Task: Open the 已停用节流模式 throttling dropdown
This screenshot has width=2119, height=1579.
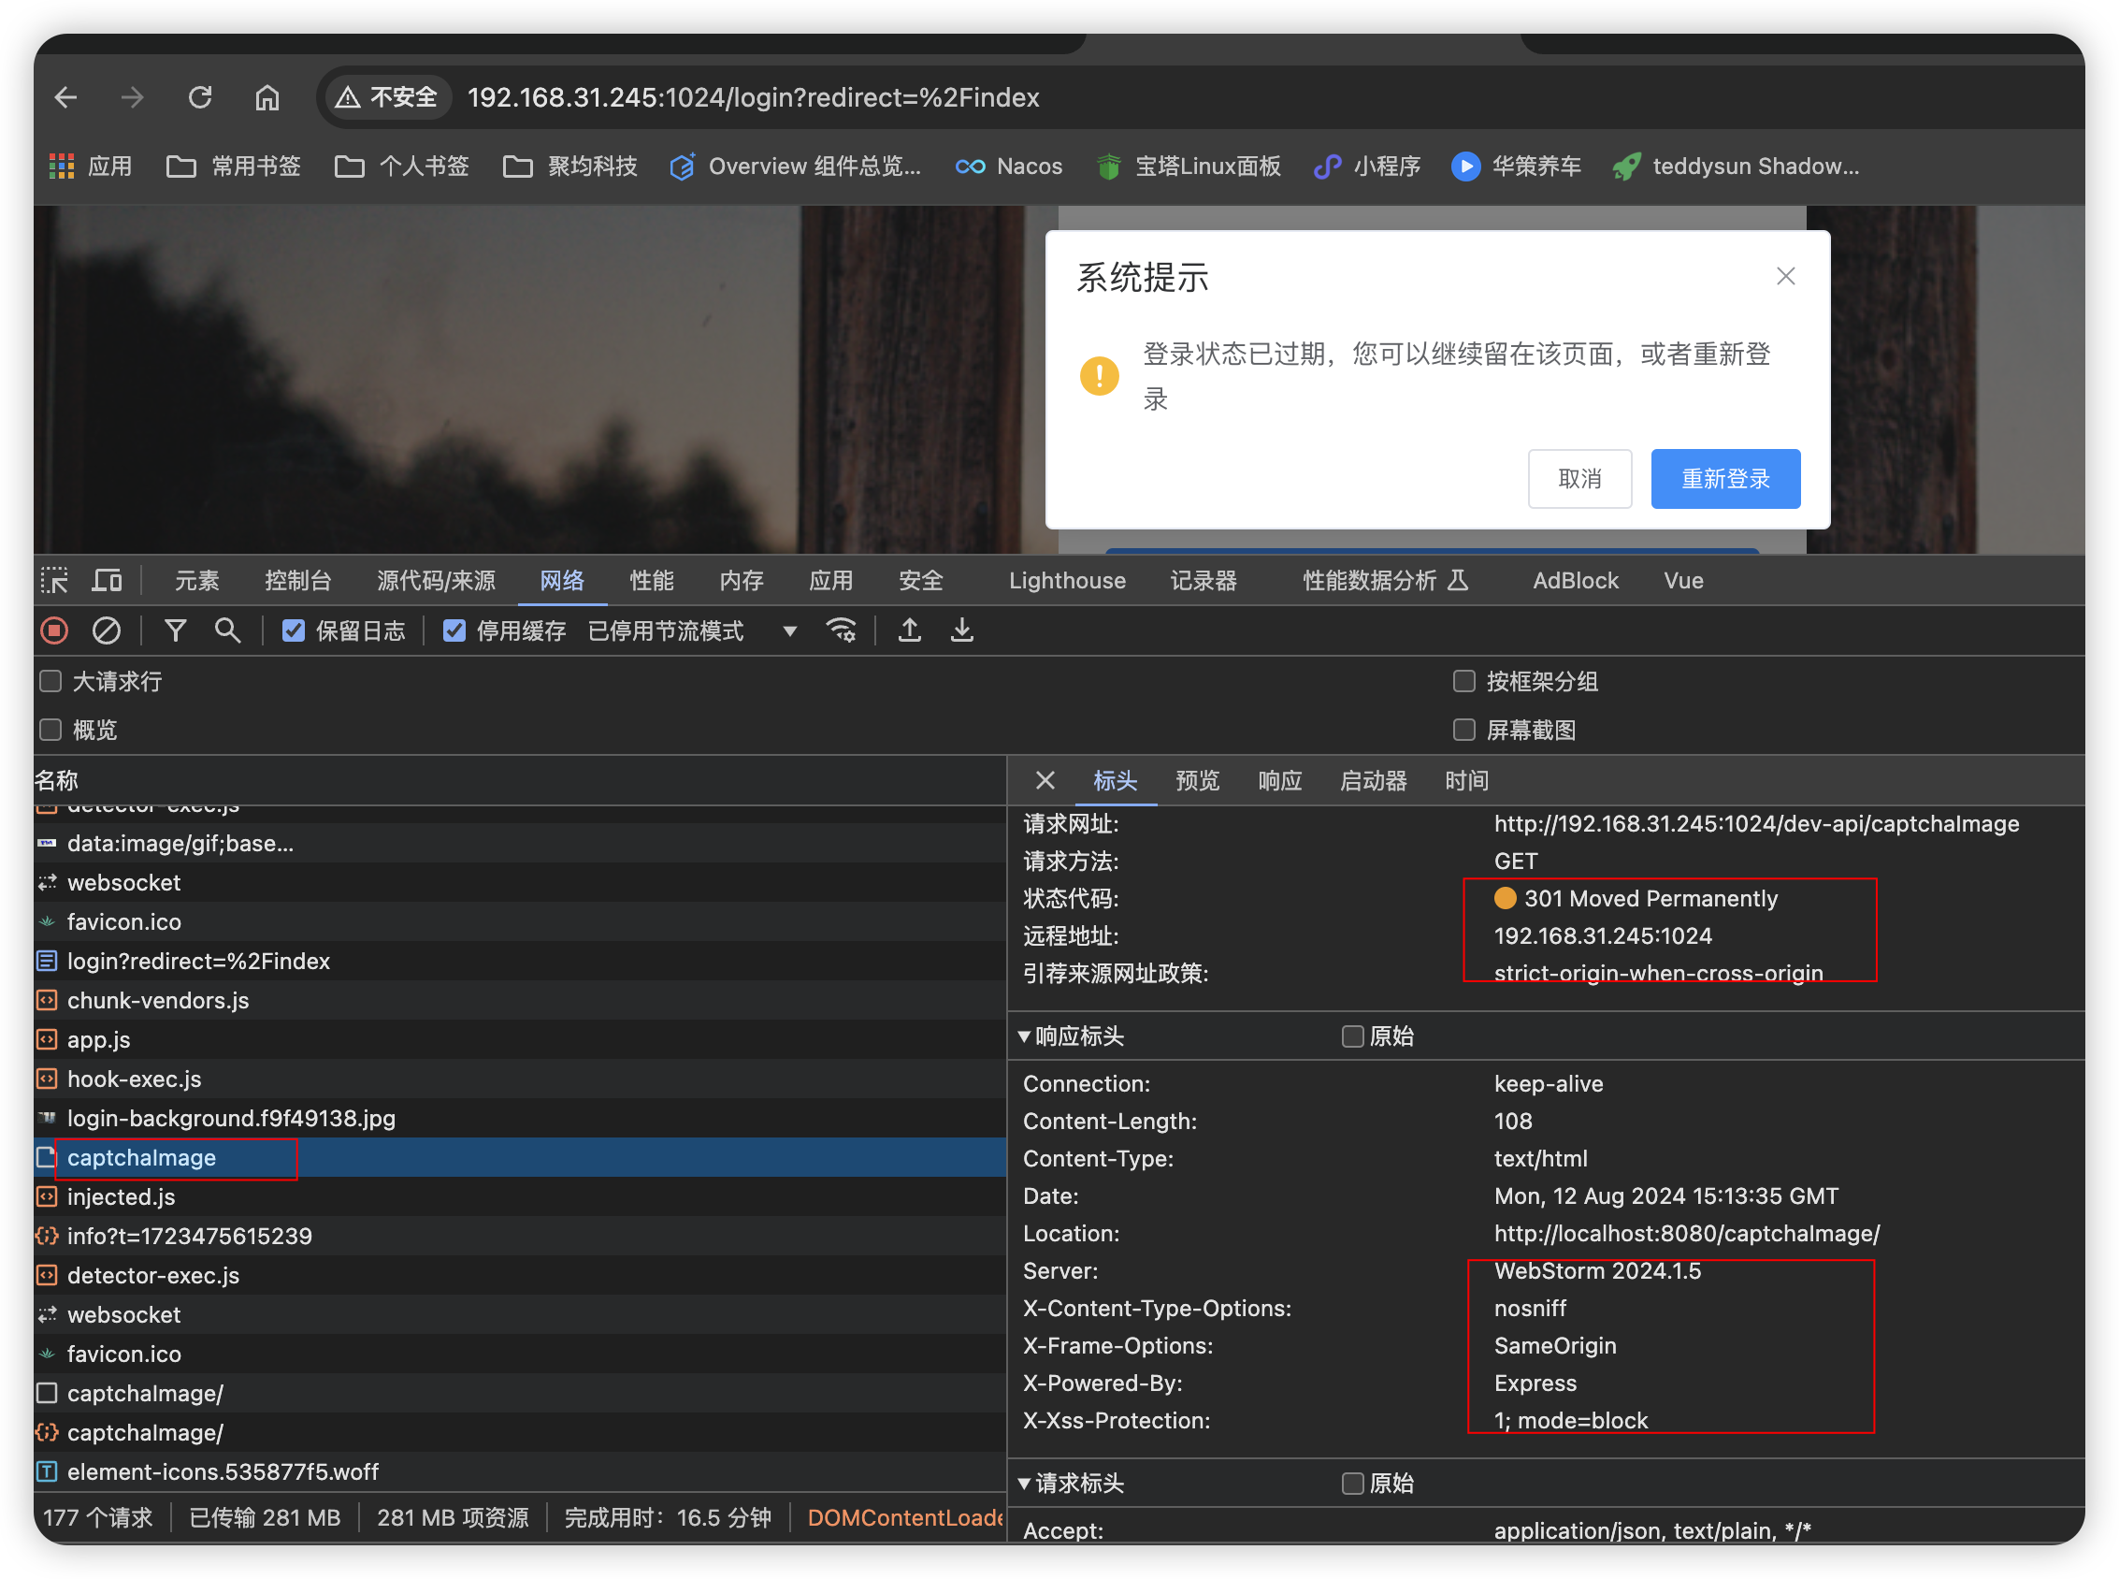Action: coord(693,630)
